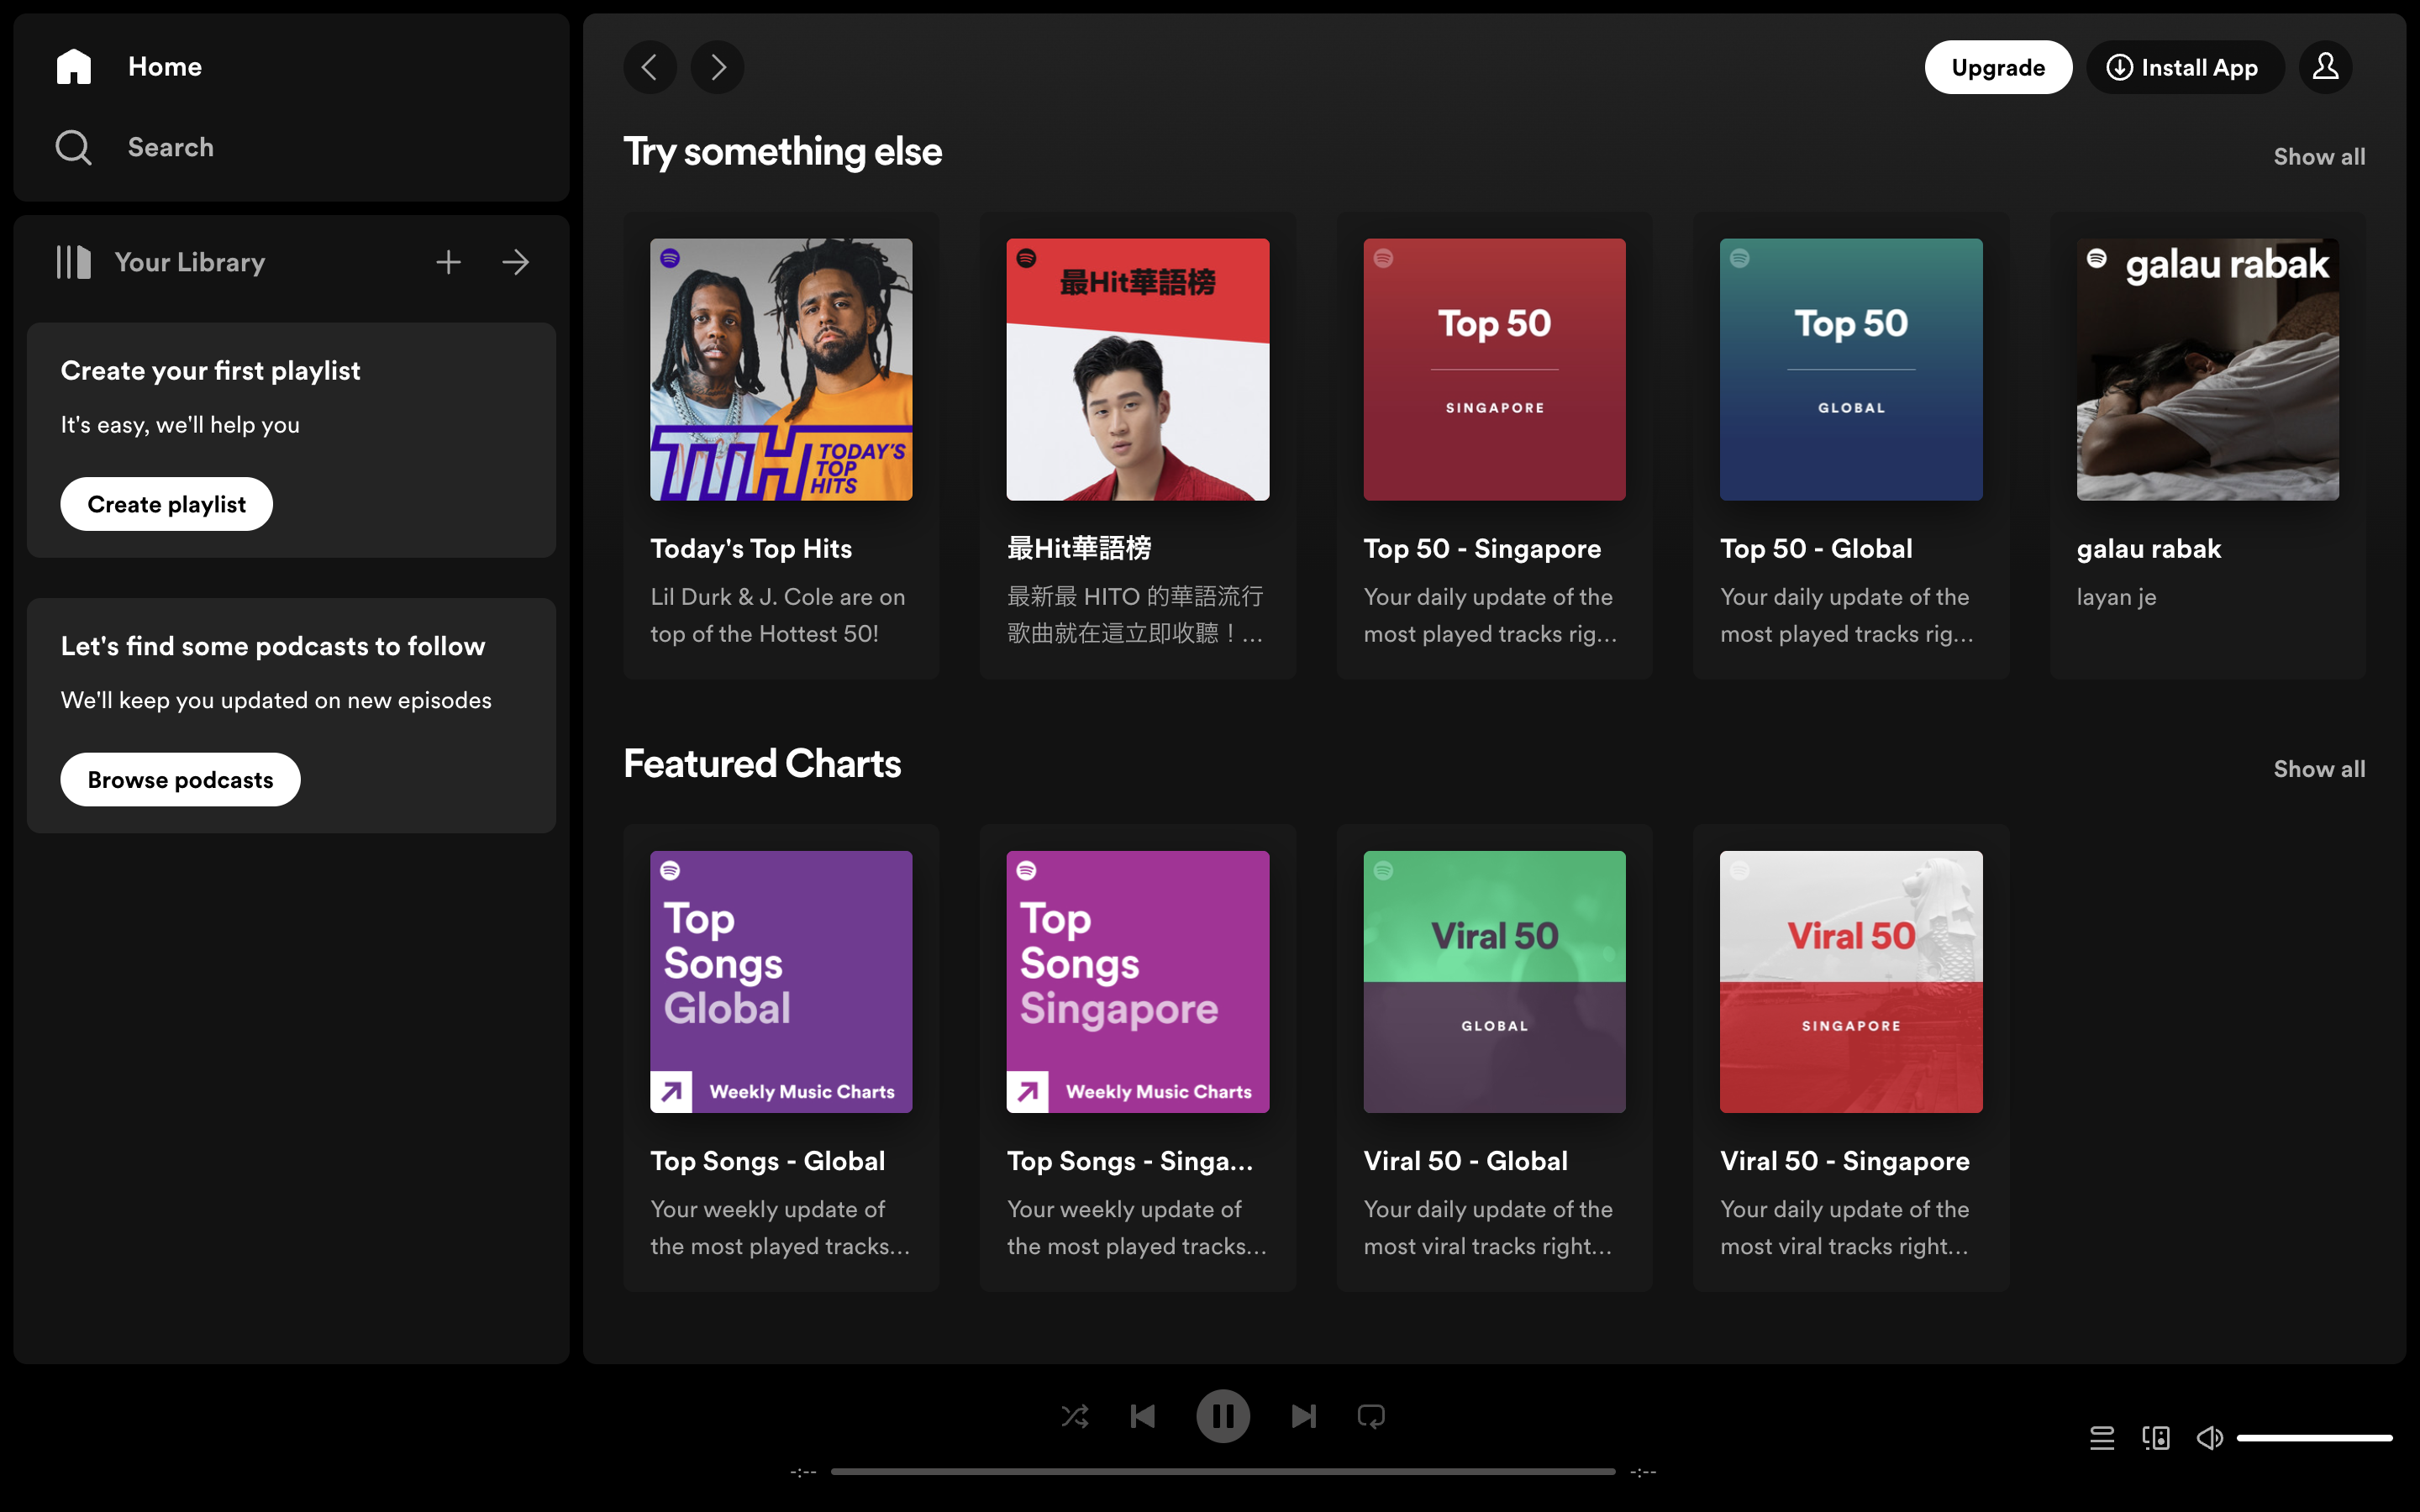
Task: Open Connect to a device icon
Action: [x=2156, y=1438]
